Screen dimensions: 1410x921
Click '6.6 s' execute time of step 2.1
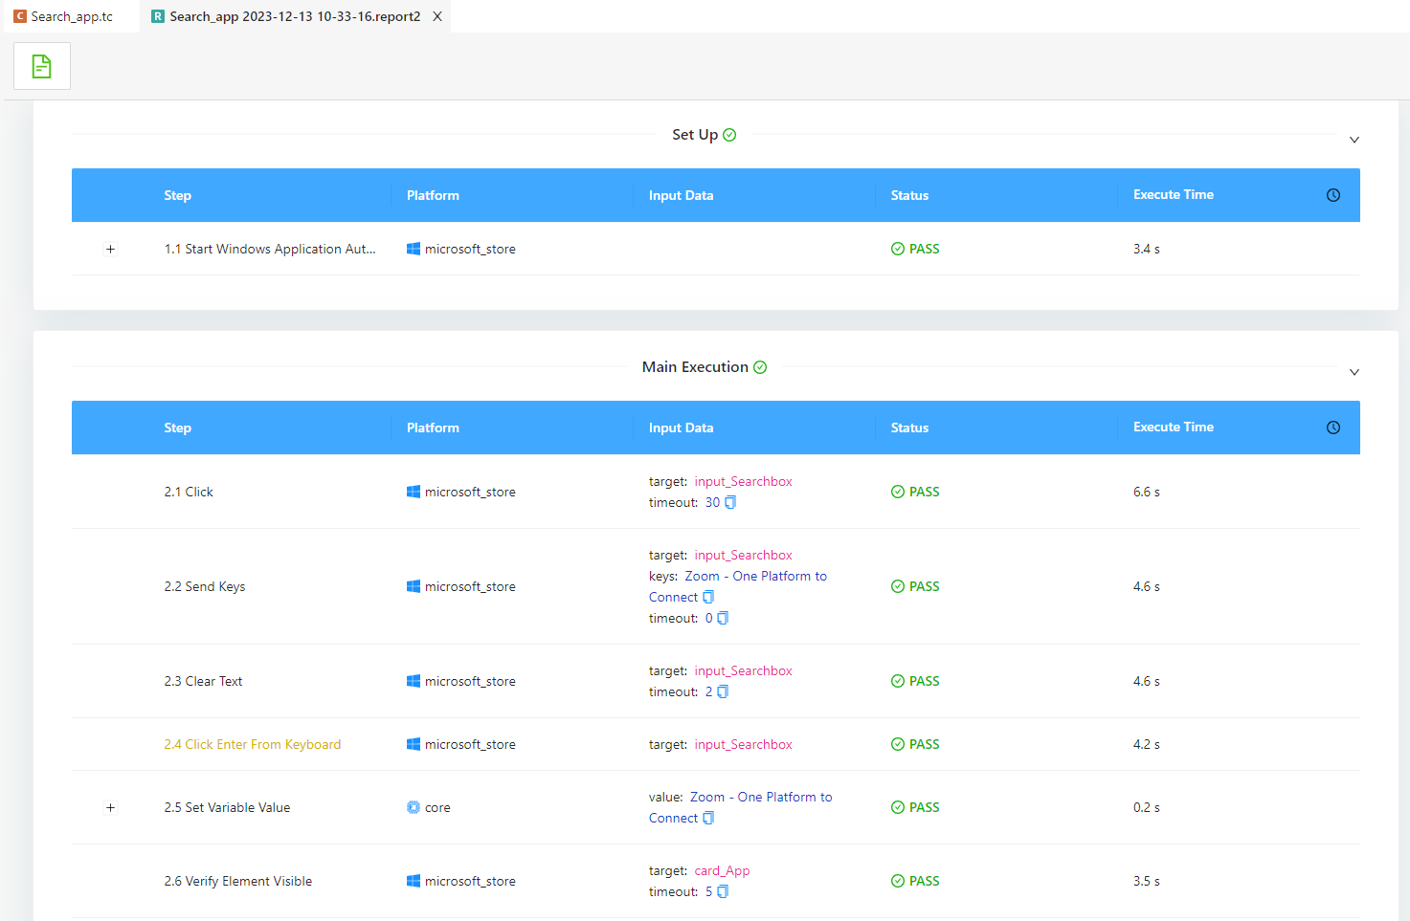[1147, 492]
